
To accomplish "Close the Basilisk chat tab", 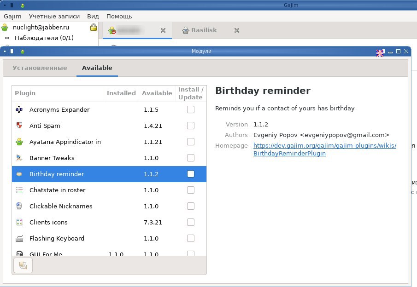I will point(237,30).
